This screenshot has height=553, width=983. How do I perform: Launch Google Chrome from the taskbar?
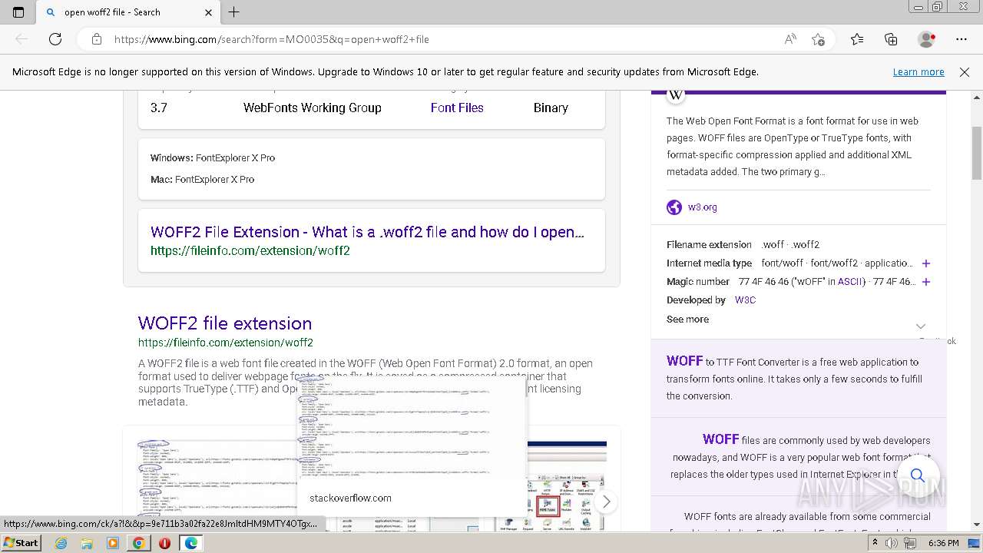(138, 543)
